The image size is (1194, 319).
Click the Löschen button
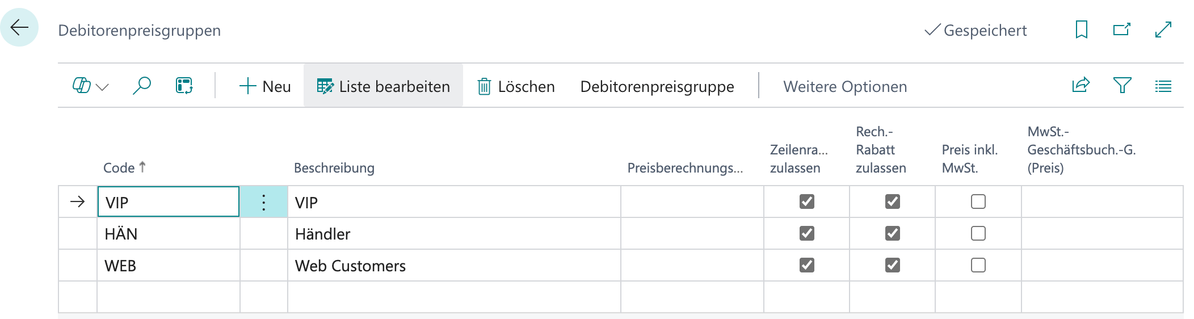(516, 86)
